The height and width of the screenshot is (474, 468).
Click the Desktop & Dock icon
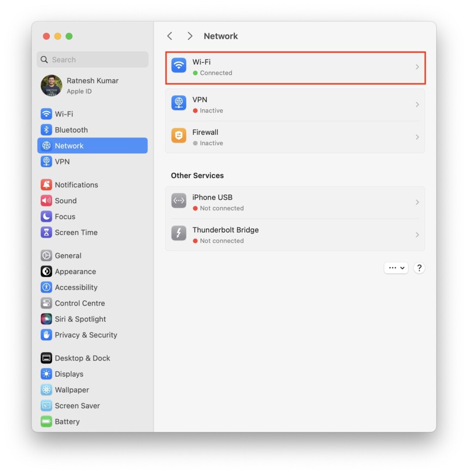click(46, 358)
